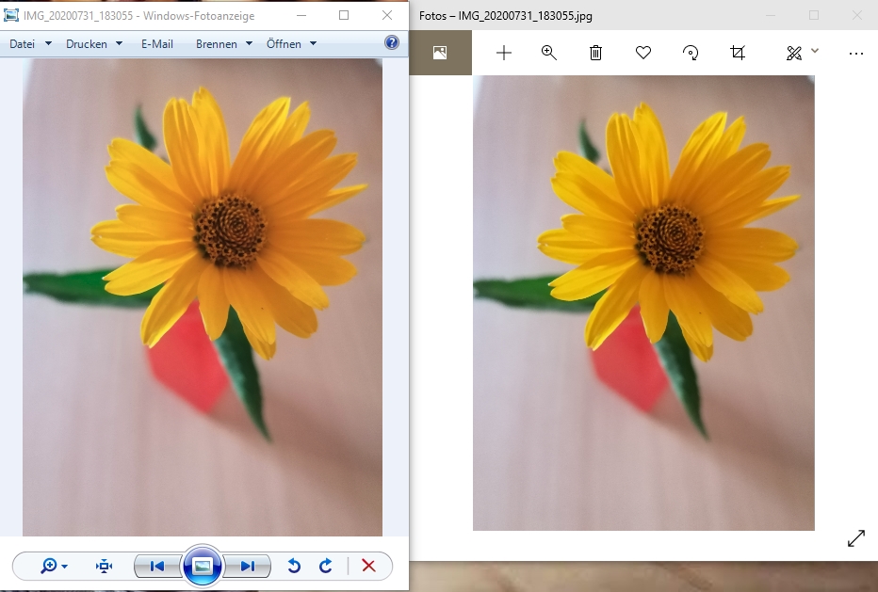Open the Brennen menu in Fotoanzeige
This screenshot has width=878, height=592.
(216, 43)
